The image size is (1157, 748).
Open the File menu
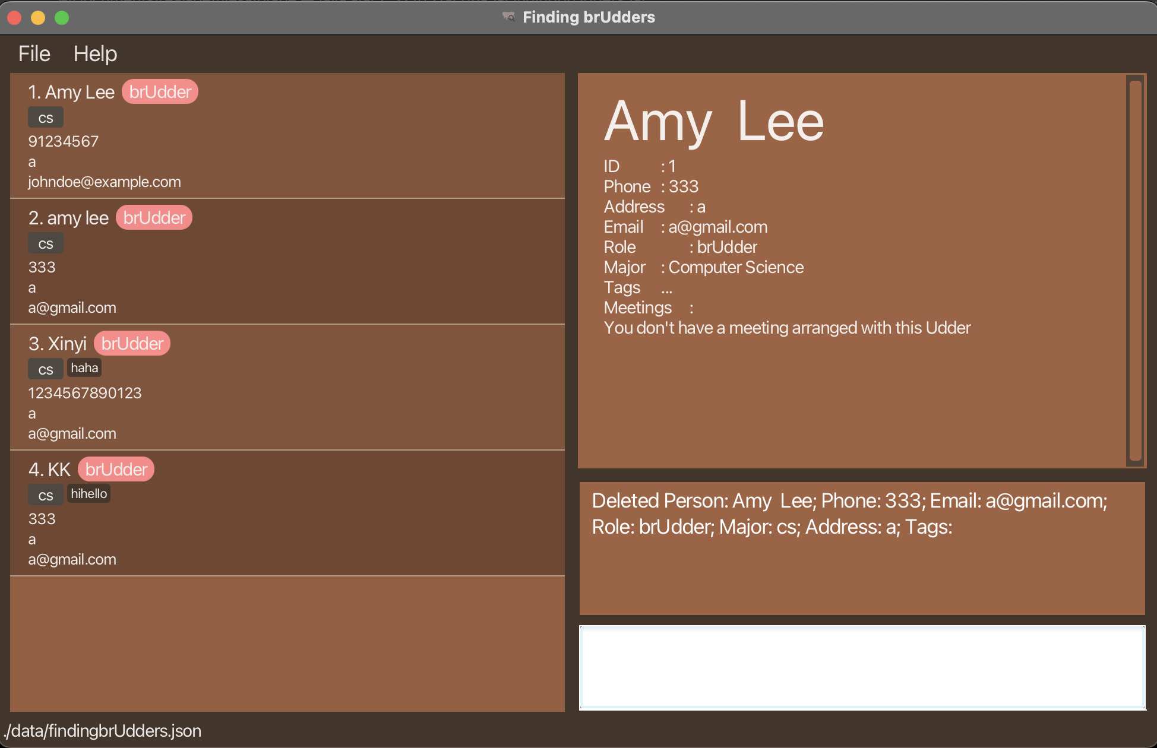click(x=34, y=54)
